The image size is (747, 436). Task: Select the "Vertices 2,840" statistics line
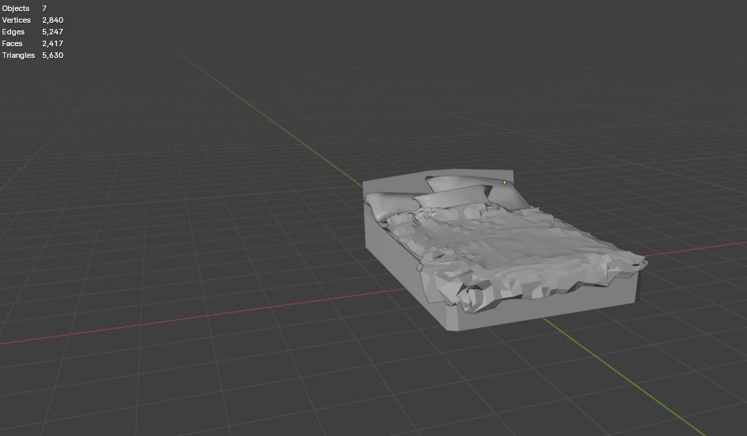click(x=32, y=20)
